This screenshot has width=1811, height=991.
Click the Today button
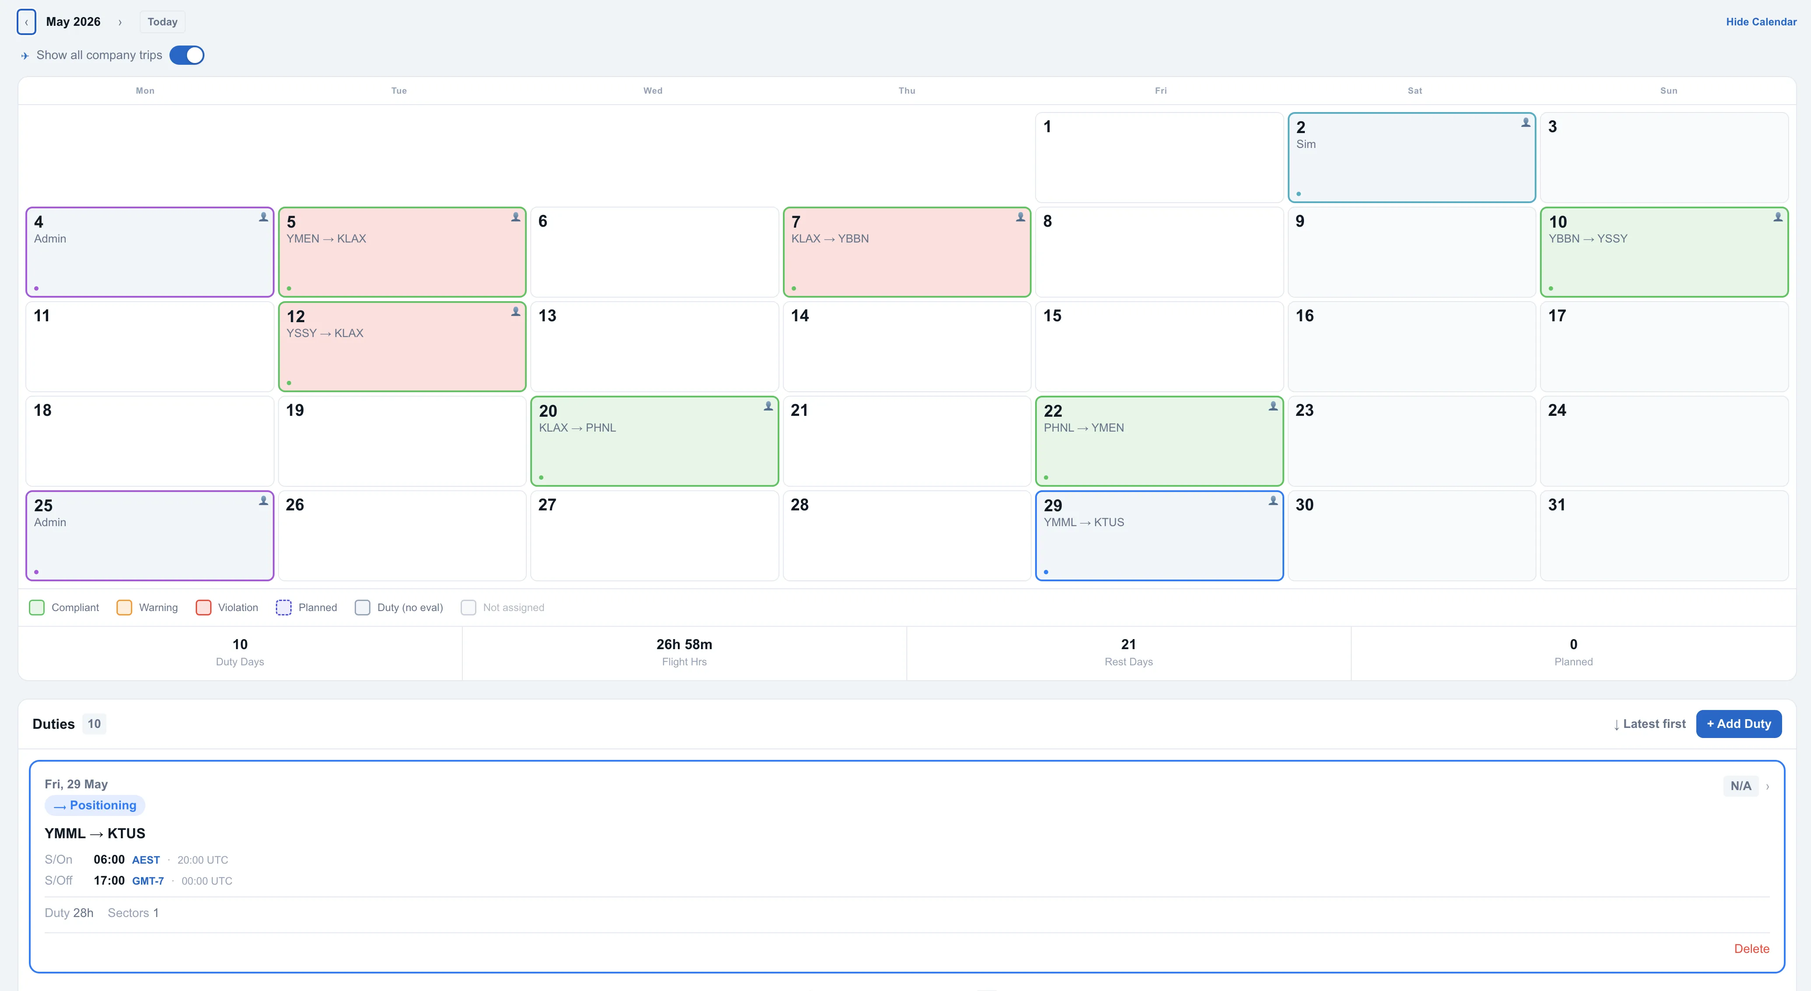pyautogui.click(x=162, y=22)
